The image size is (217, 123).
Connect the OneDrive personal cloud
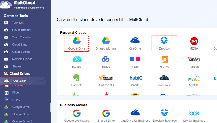(135, 44)
